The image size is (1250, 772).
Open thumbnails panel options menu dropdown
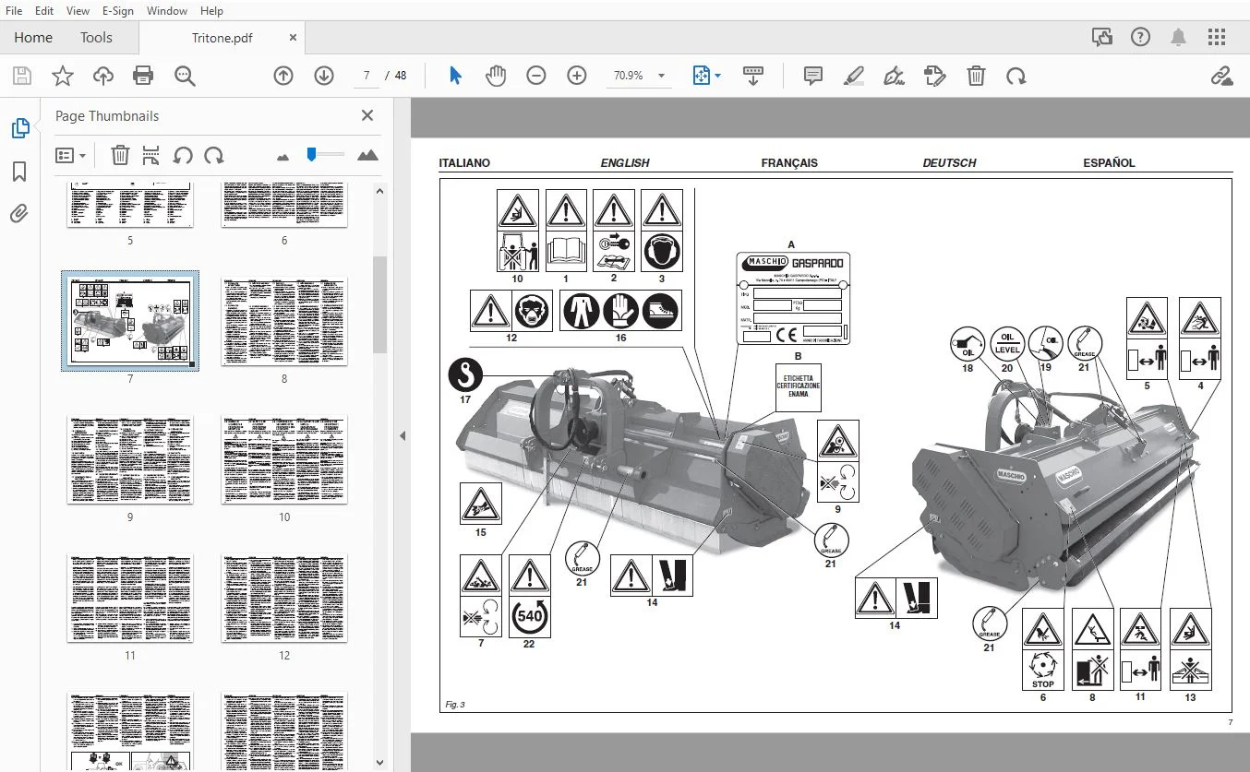(70, 155)
